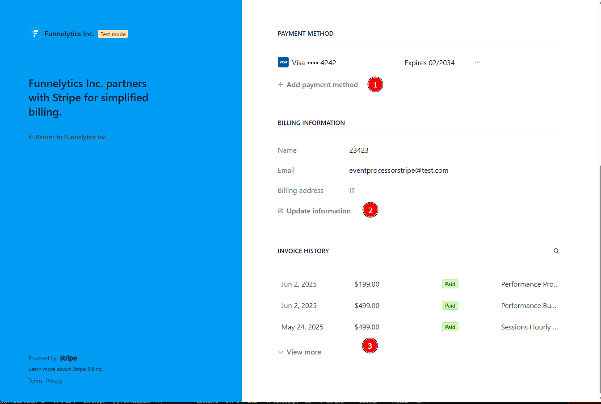Open the $199.00 invoice from Jun 2, 2025
The height and width of the screenshot is (404, 601).
click(x=420, y=284)
